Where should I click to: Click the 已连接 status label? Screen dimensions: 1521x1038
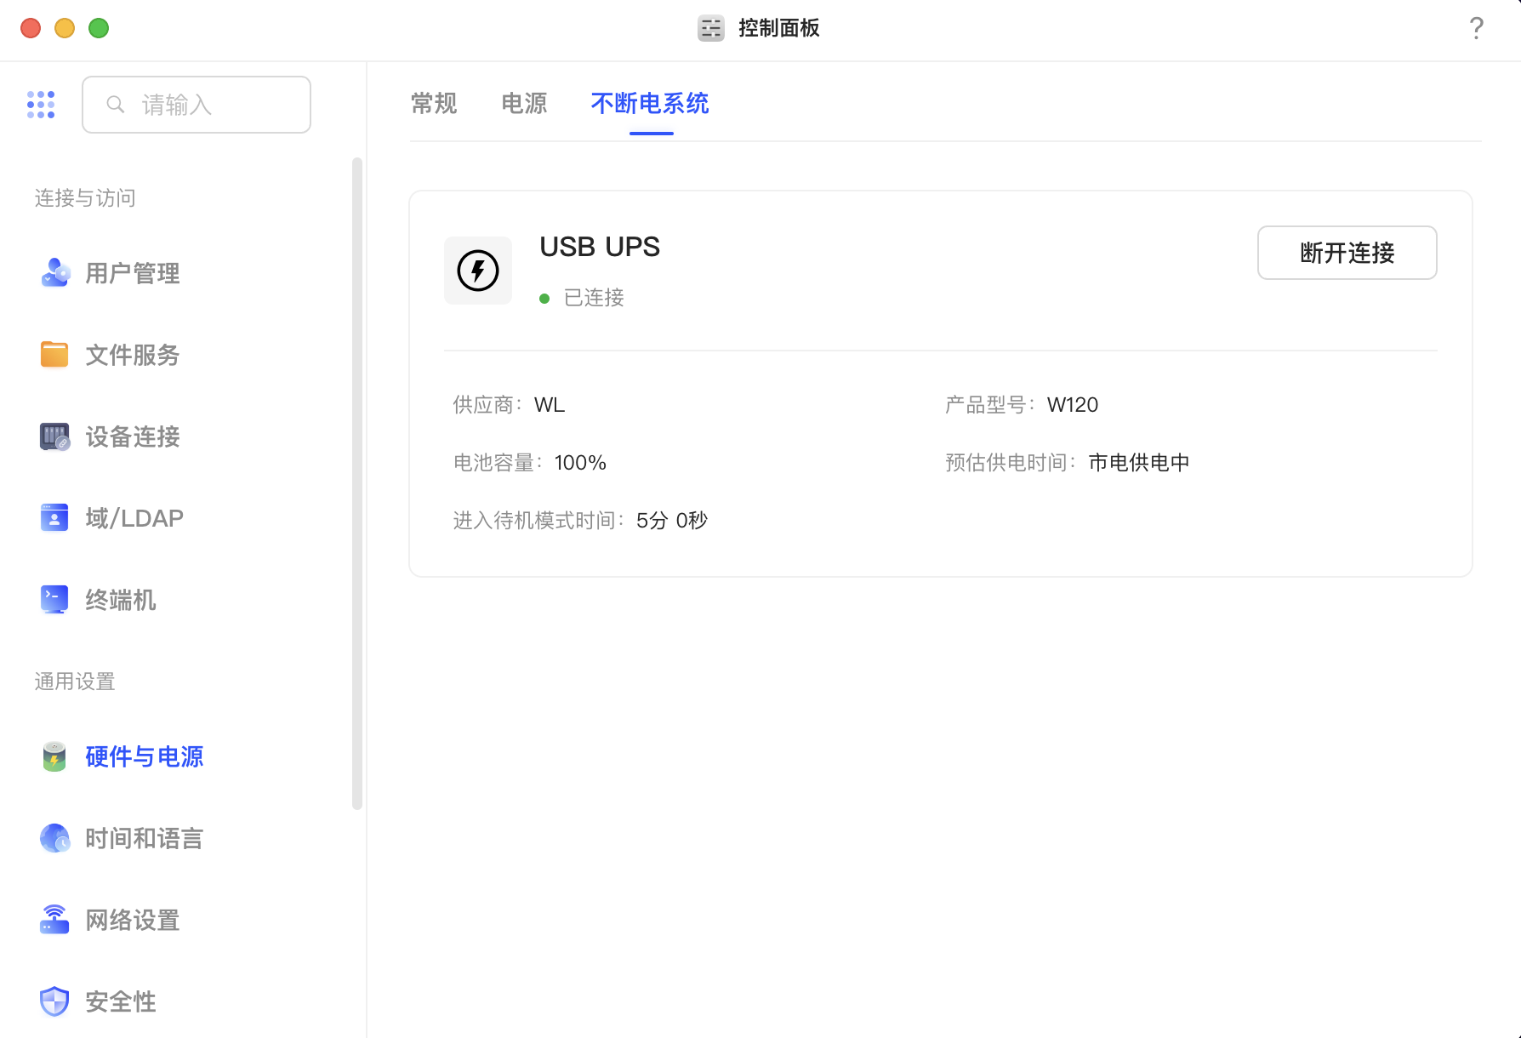point(594,298)
